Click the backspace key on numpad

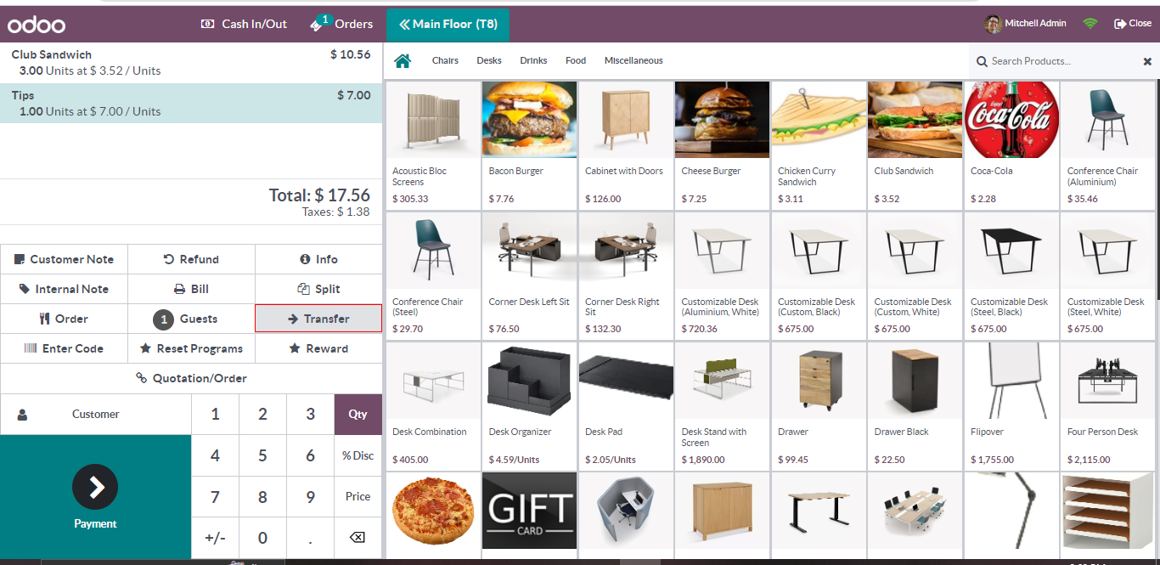(x=358, y=537)
